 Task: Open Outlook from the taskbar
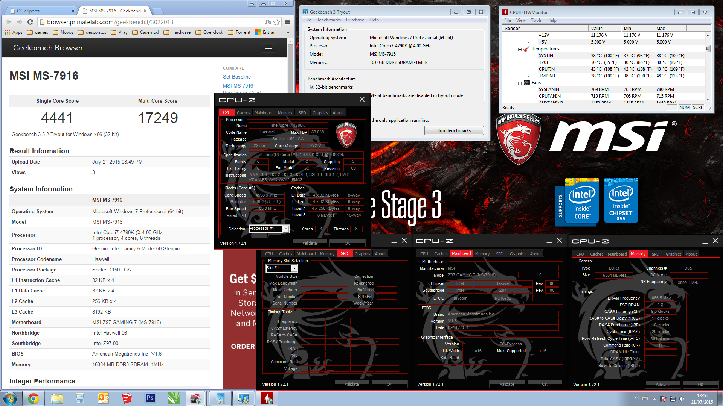coord(103,399)
